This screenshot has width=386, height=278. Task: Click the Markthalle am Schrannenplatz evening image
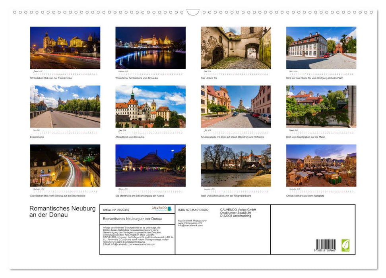(x=150, y=166)
